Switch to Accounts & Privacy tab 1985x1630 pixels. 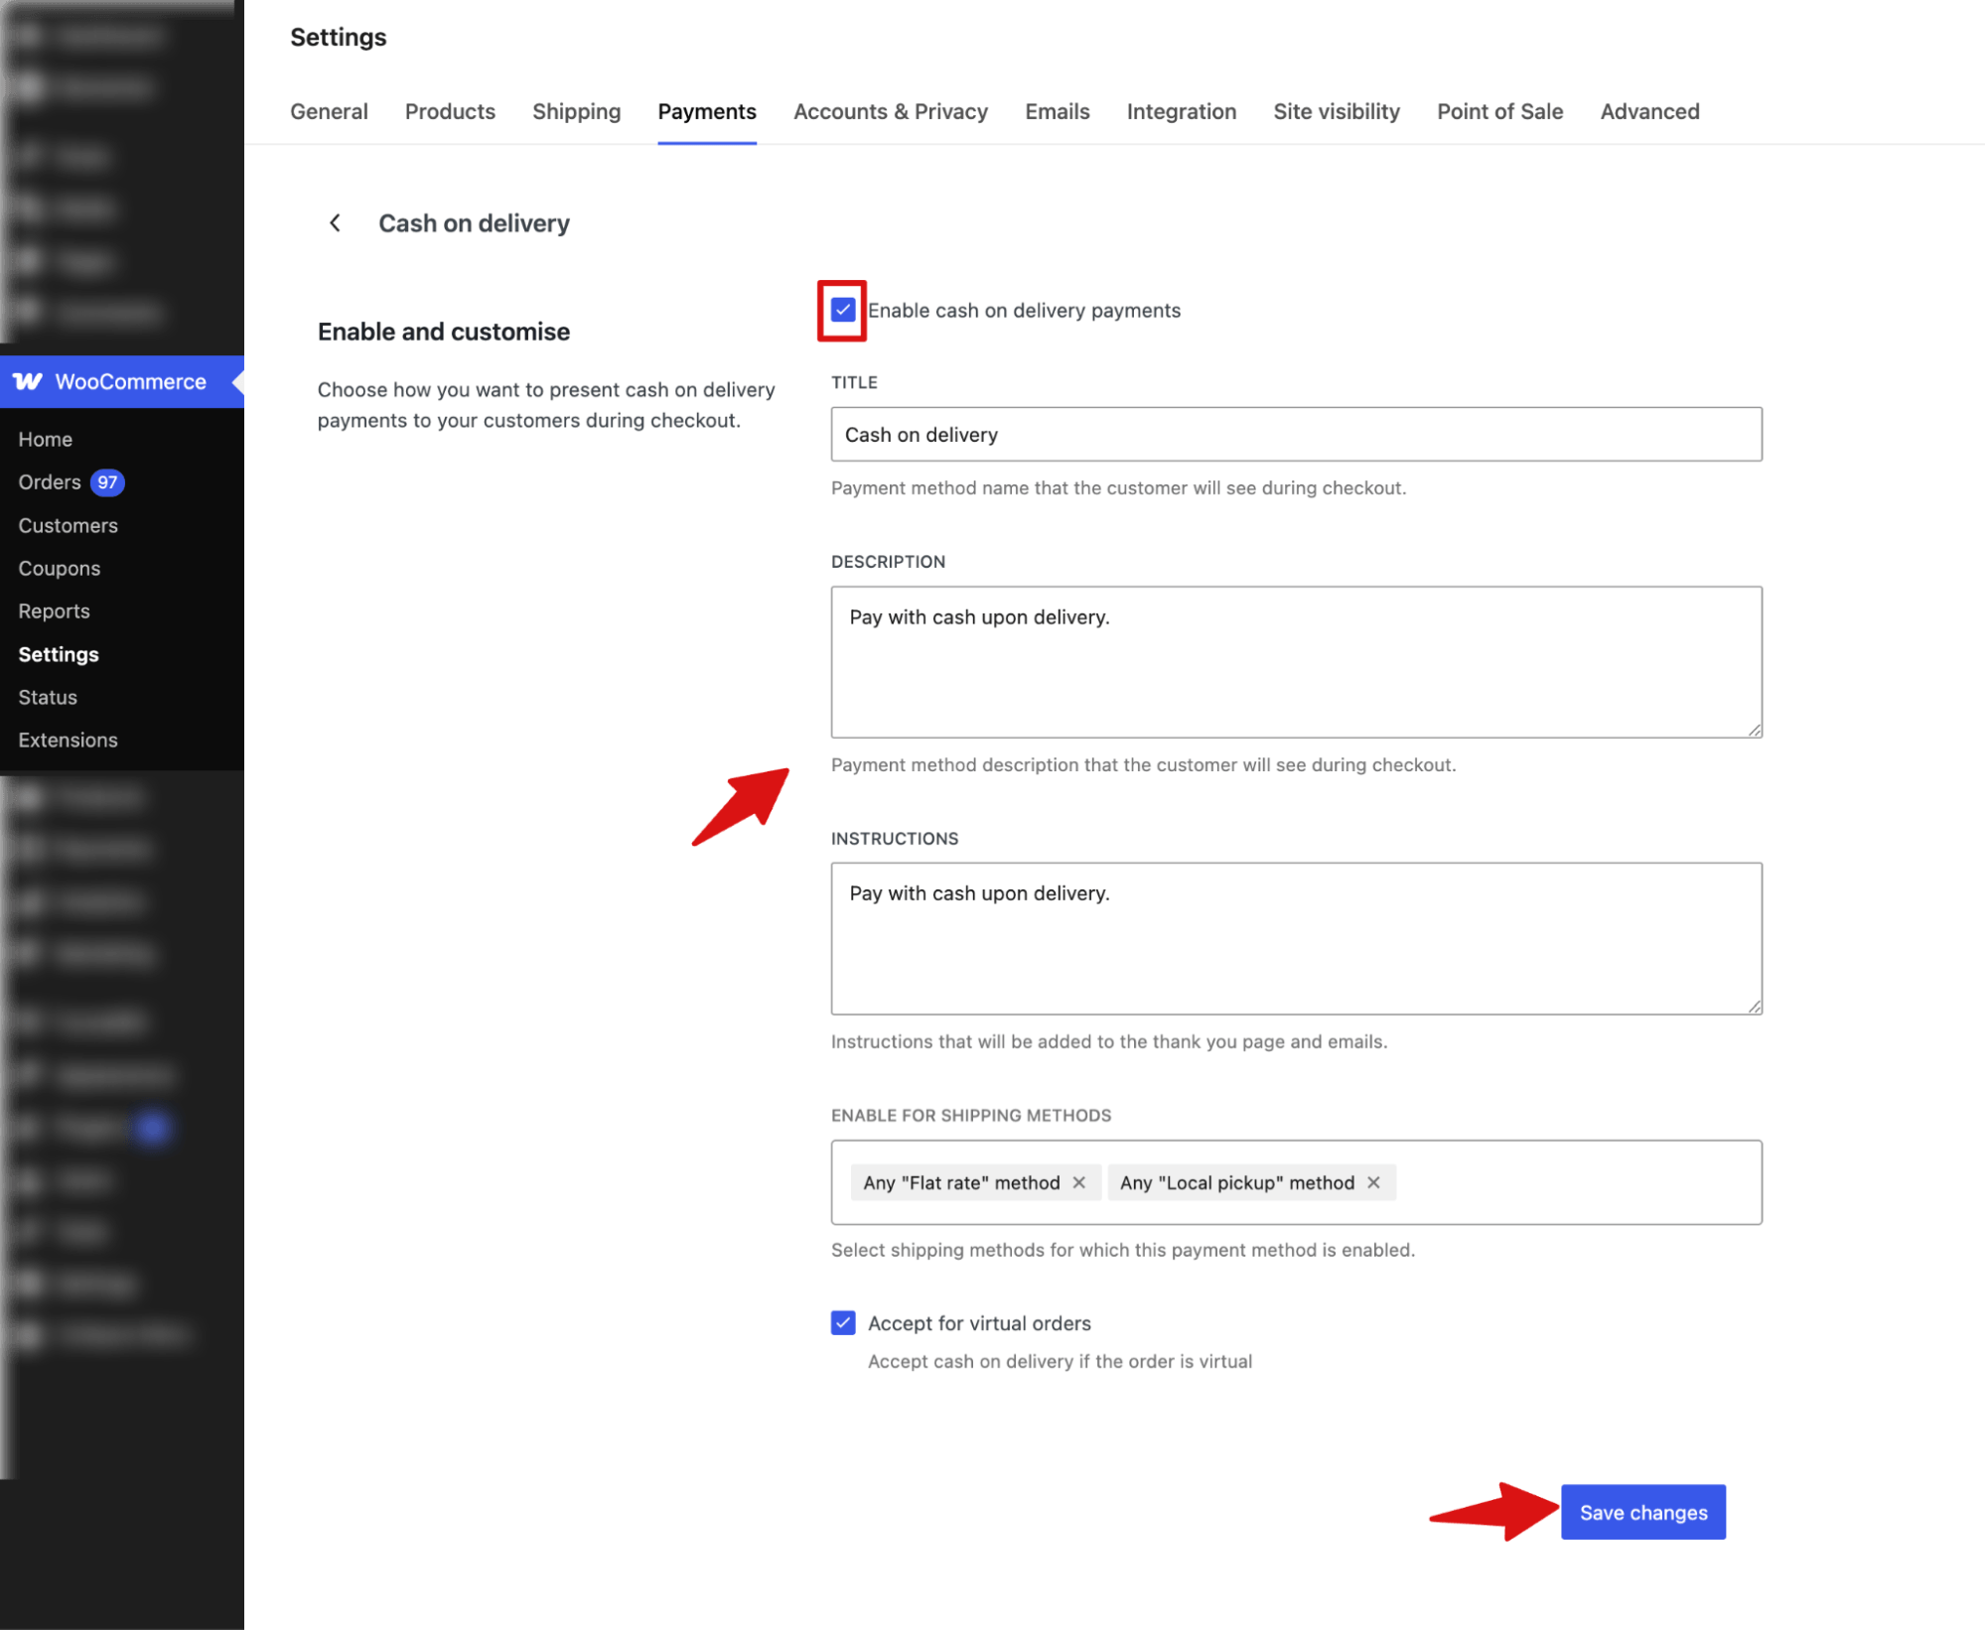pyautogui.click(x=890, y=111)
